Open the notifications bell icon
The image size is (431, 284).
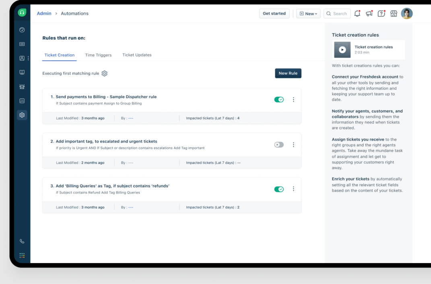click(357, 13)
